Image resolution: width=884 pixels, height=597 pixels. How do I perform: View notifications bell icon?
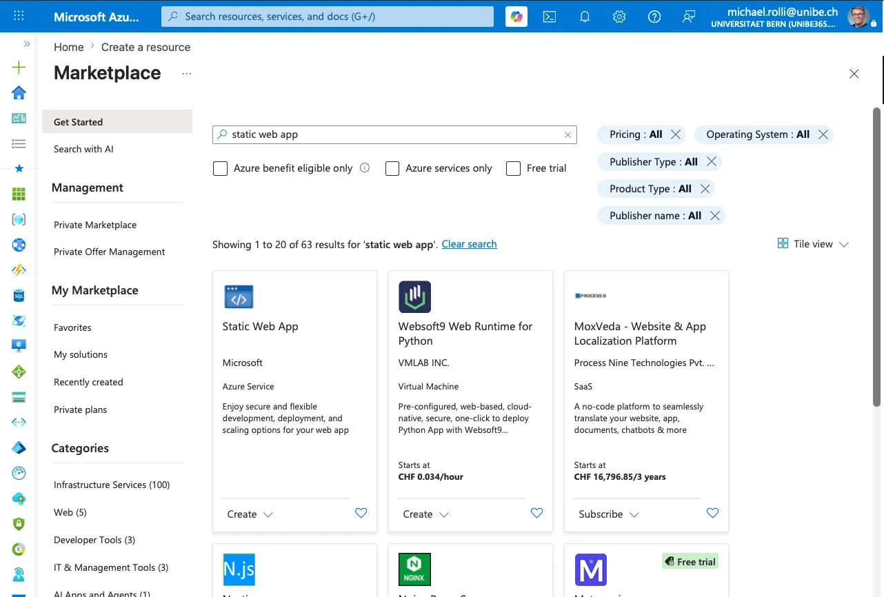(x=585, y=17)
